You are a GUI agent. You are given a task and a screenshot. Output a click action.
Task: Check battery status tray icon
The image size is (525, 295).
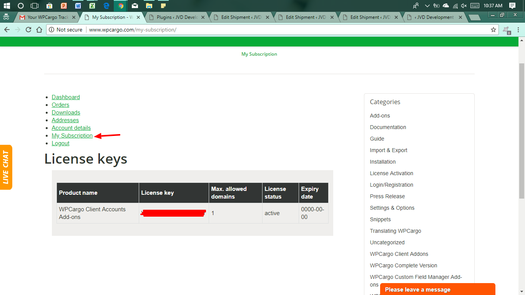437,6
